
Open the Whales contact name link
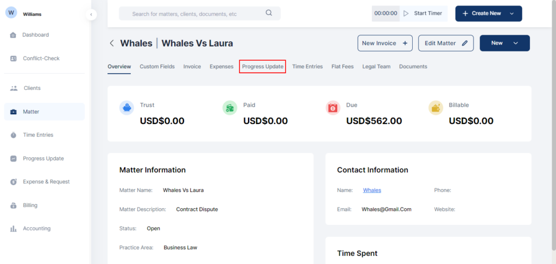pyautogui.click(x=372, y=190)
